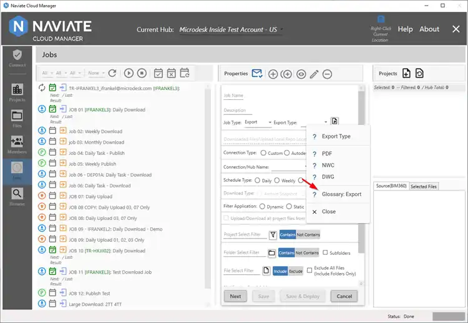Toggle Project filter to Not Contains

pyautogui.click(x=308, y=235)
